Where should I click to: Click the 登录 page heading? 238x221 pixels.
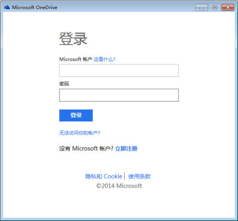click(x=73, y=39)
